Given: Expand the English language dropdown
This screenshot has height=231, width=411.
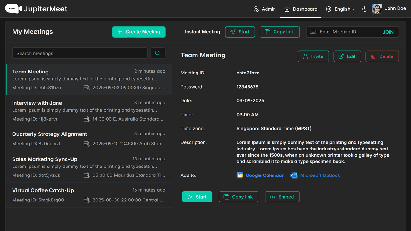Looking at the screenshot, I should [340, 9].
